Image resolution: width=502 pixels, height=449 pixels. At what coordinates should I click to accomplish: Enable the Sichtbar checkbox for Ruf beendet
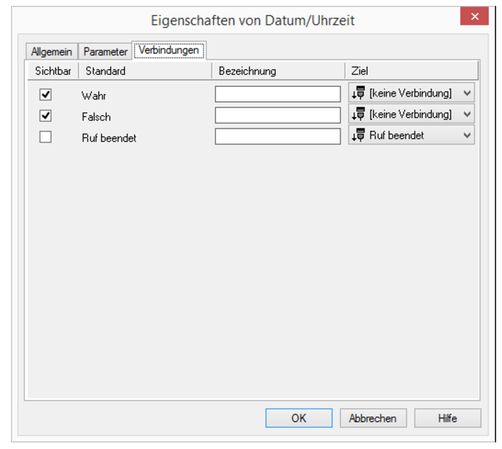point(46,137)
